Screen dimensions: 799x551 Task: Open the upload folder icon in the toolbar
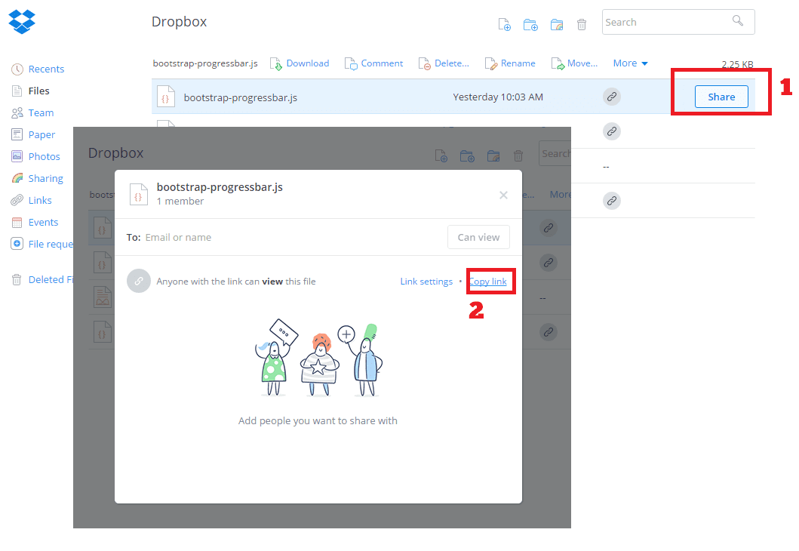click(x=556, y=24)
